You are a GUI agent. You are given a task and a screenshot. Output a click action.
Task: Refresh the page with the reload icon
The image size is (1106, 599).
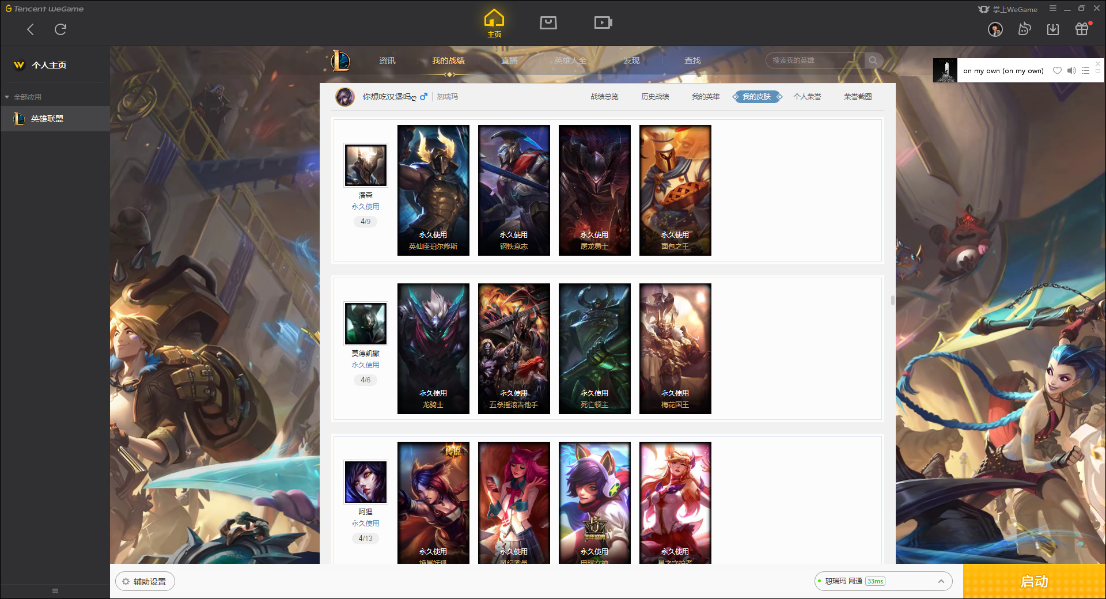[60, 29]
